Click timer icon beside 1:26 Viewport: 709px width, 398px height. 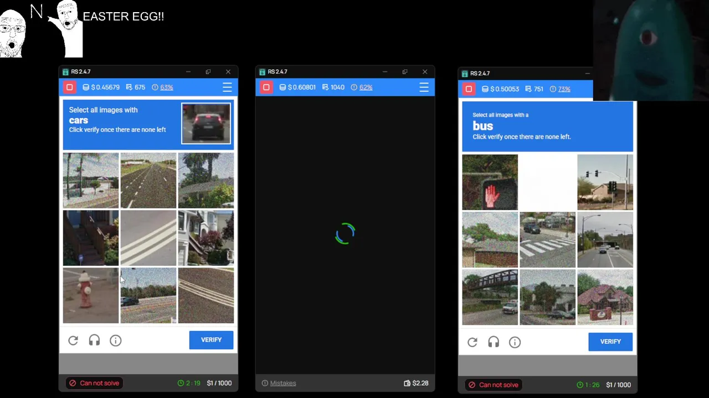(x=580, y=385)
